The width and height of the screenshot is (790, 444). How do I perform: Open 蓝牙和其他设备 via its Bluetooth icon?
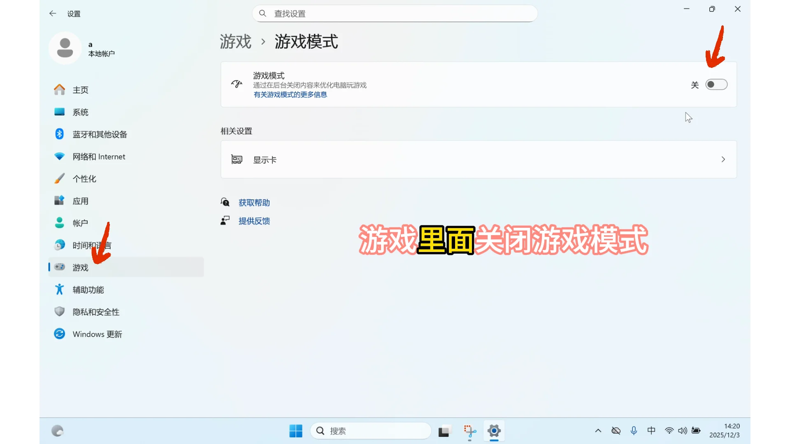click(59, 134)
